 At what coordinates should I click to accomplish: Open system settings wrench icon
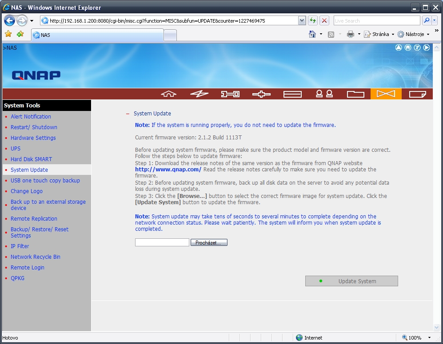[230, 94]
